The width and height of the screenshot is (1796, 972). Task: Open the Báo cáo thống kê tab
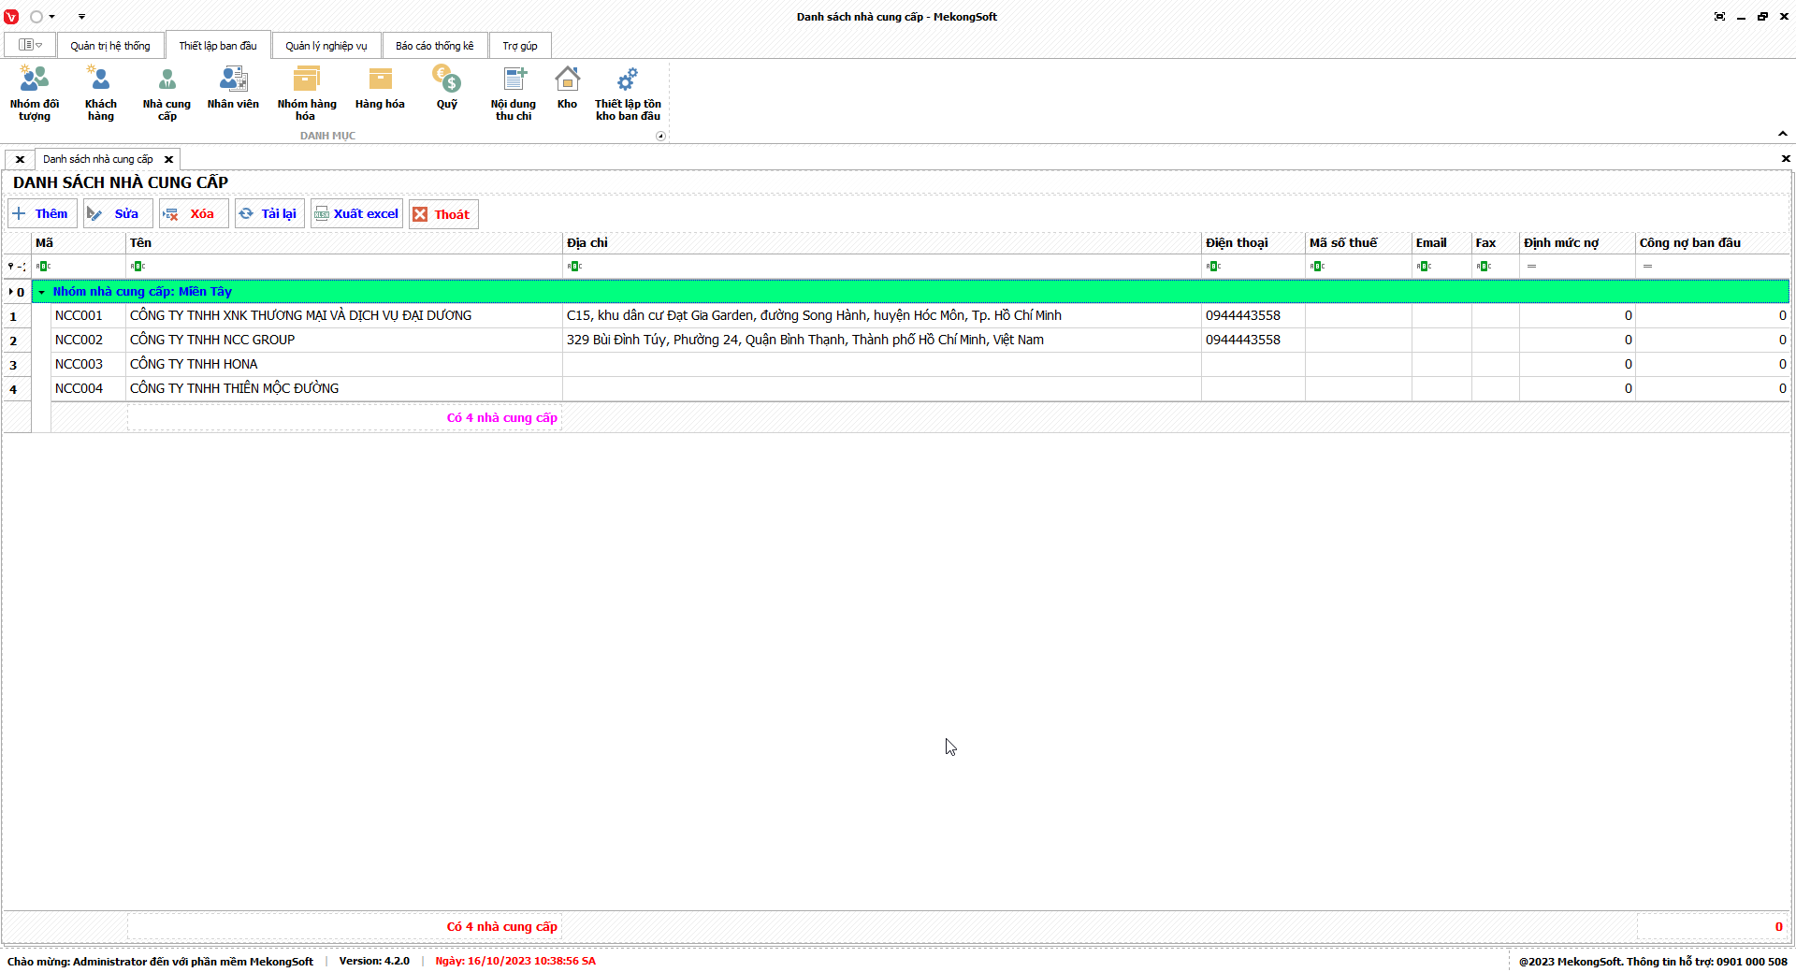(x=434, y=46)
